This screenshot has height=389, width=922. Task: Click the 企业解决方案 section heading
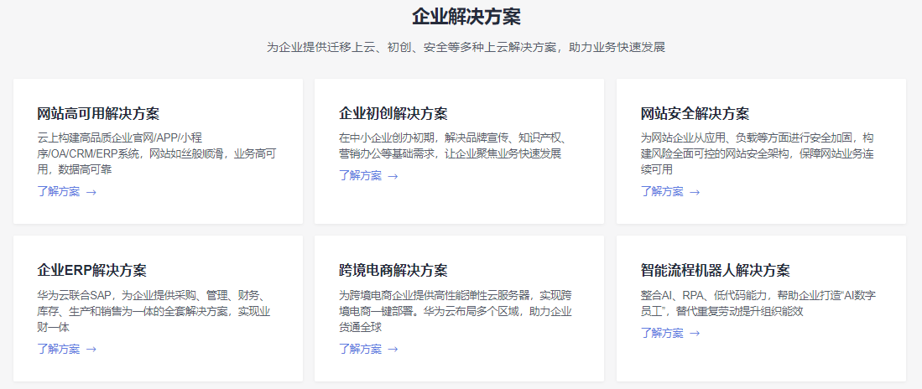click(466, 17)
